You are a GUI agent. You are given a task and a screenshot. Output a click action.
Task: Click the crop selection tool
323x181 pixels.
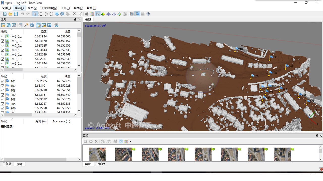[x=80, y=14]
